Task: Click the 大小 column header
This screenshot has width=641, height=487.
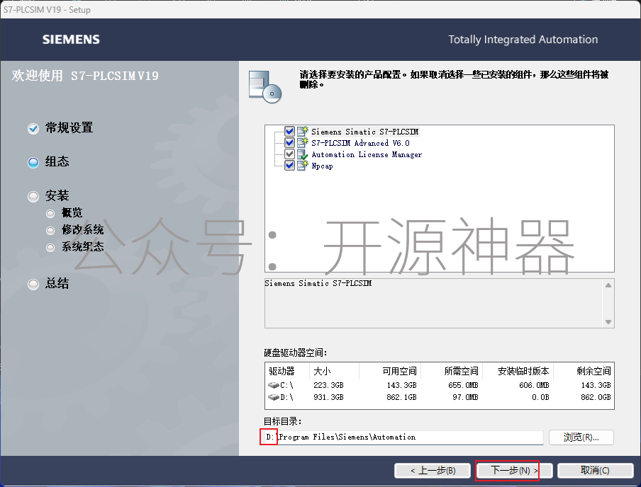Action: coord(334,371)
